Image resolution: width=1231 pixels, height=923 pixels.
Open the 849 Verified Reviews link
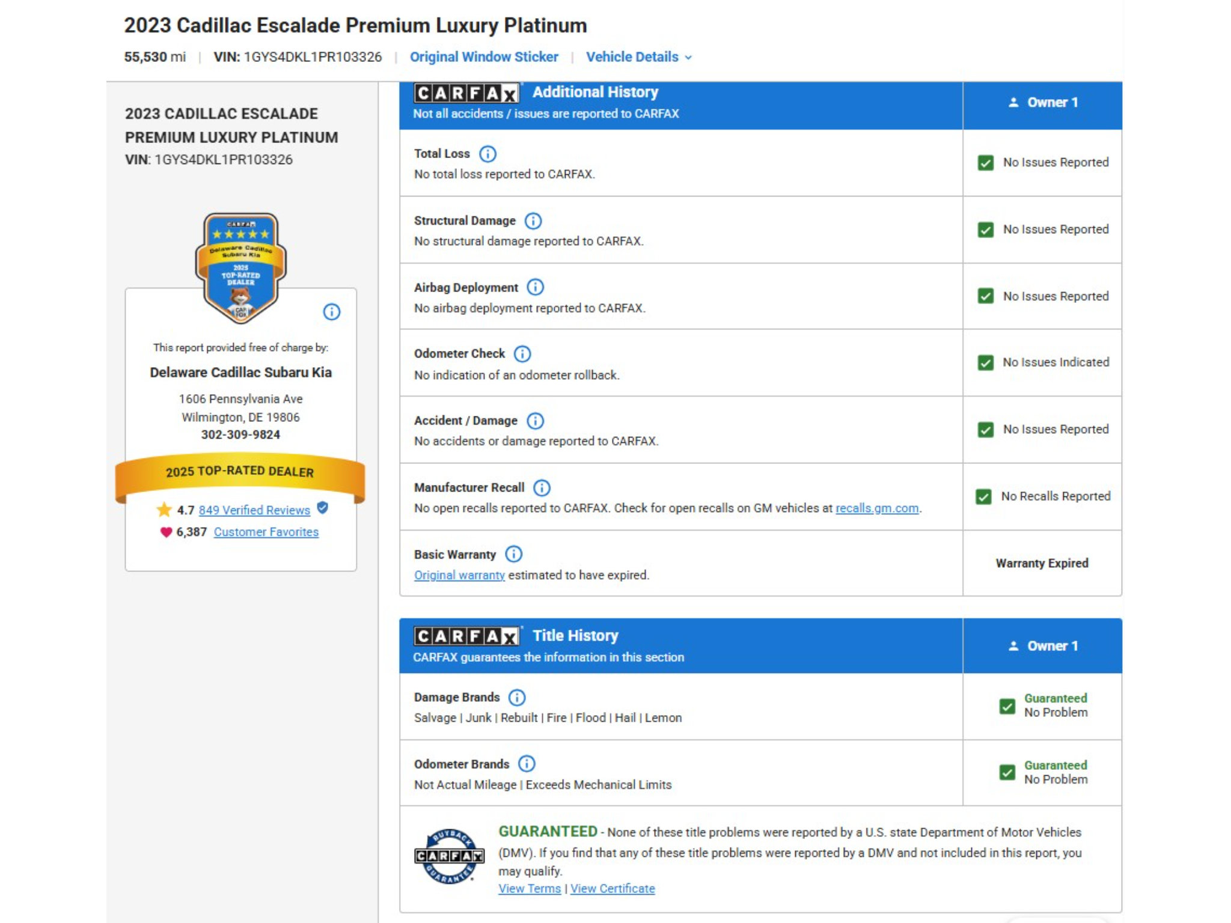254,510
